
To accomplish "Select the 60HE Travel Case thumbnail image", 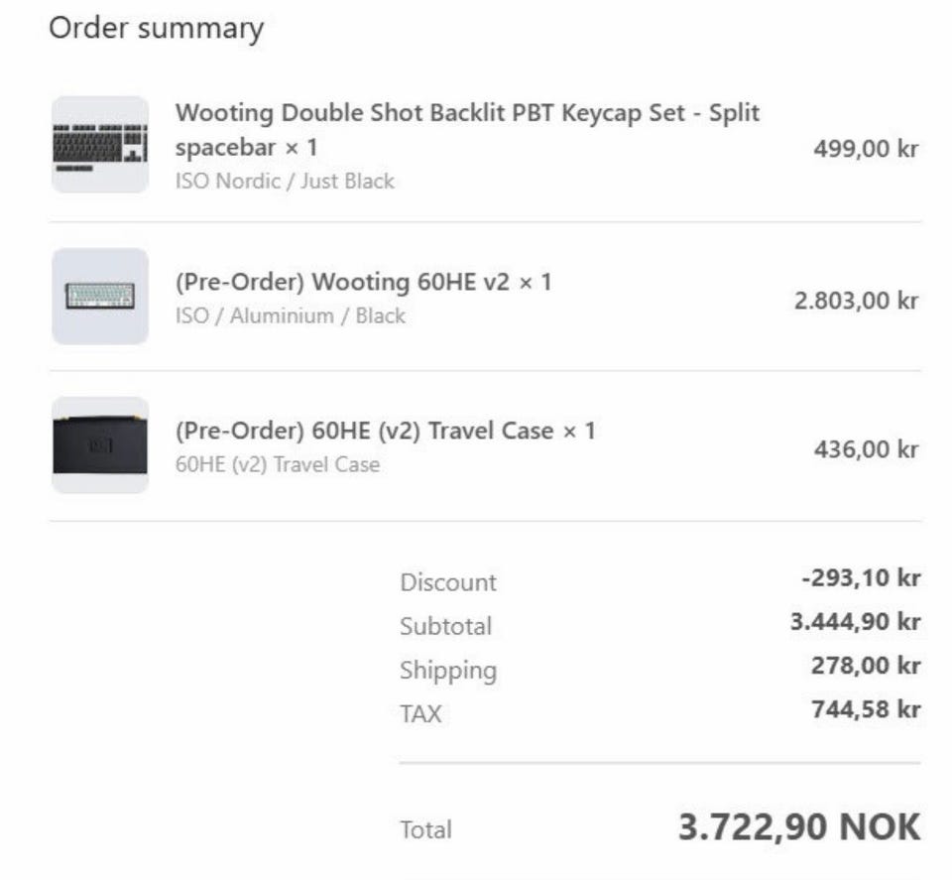I will [x=100, y=445].
